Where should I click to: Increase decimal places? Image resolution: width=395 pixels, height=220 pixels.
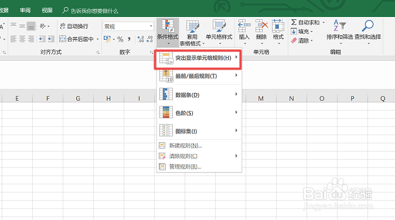[x=141, y=39]
